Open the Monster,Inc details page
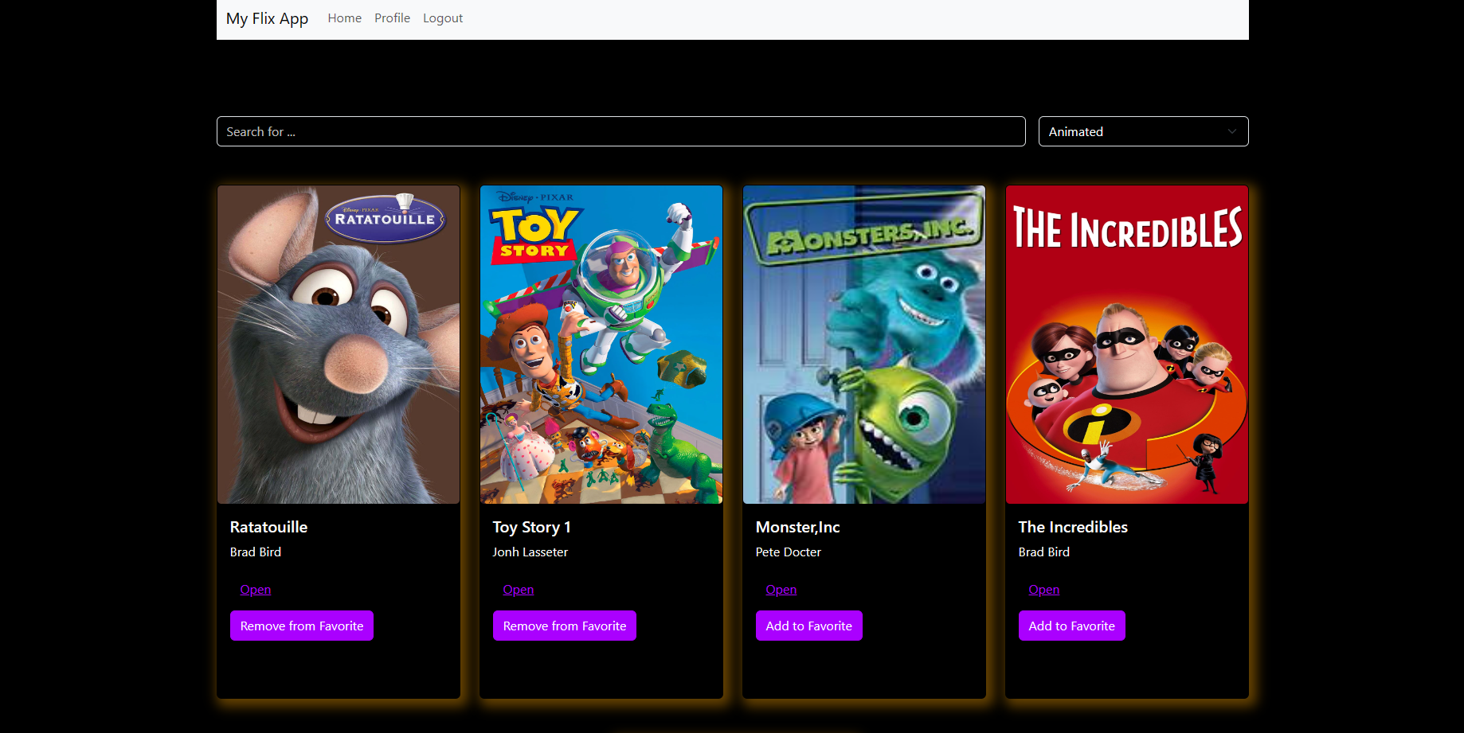Screen dimensions: 1464x733 pyautogui.click(x=781, y=589)
